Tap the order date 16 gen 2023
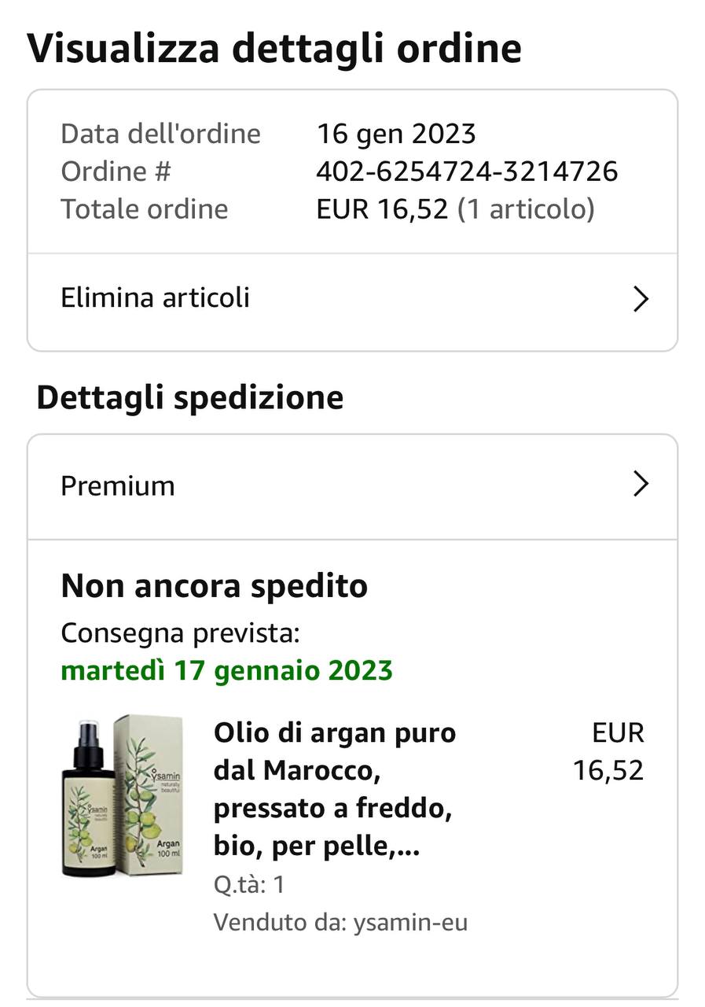The width and height of the screenshot is (705, 1007). coord(396,134)
